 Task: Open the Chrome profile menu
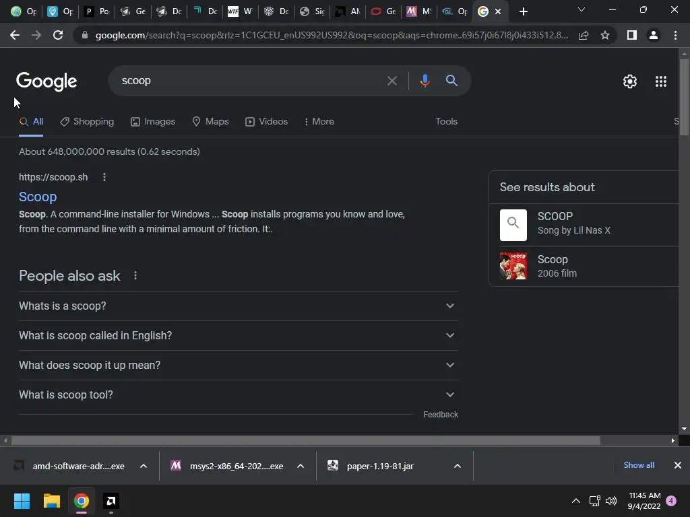[654, 35]
